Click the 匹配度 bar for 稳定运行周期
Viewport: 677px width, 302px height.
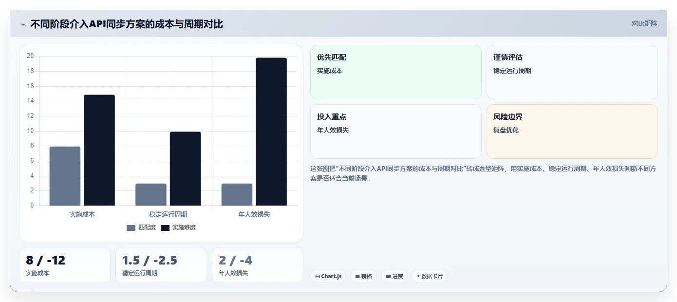[151, 194]
